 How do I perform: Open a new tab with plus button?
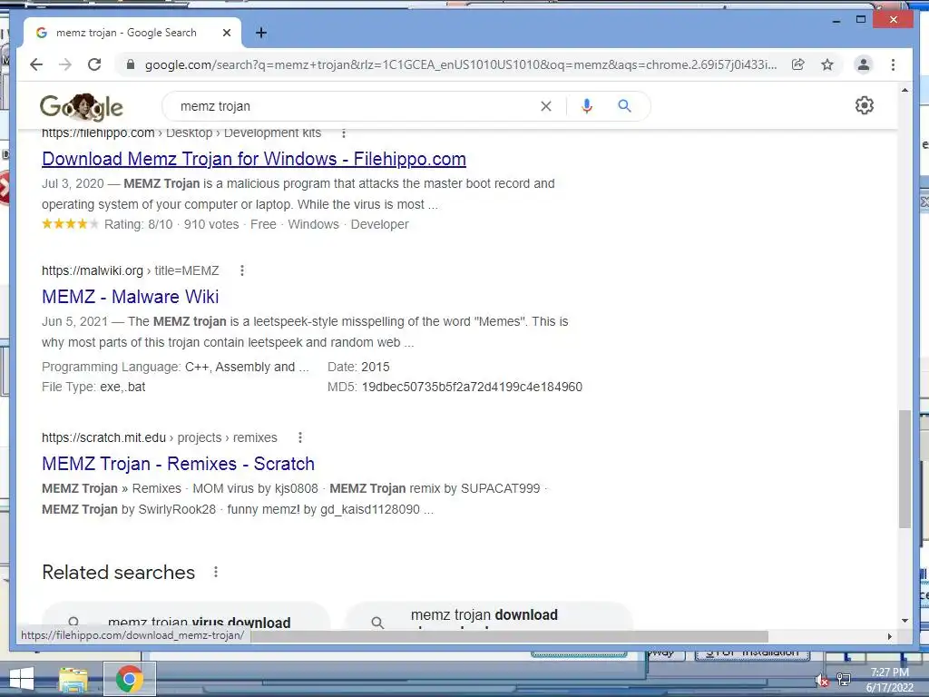(260, 33)
